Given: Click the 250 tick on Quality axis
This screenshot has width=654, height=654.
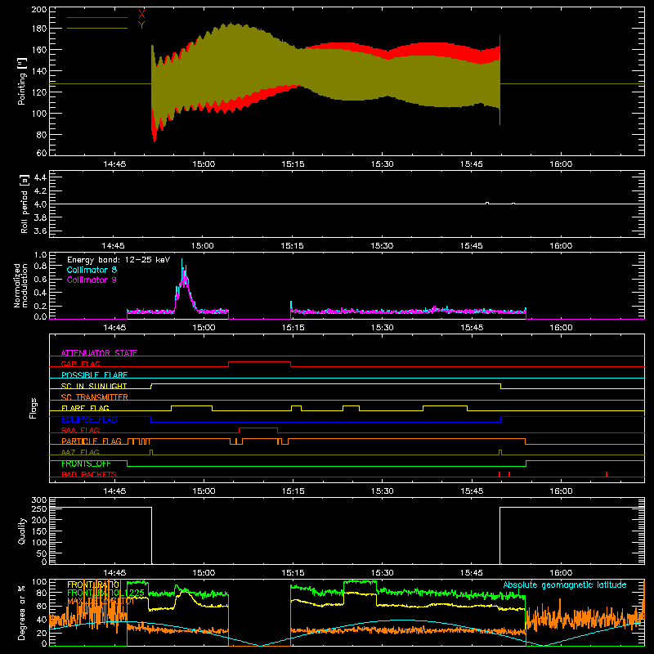Looking at the screenshot, I should pos(39,509).
